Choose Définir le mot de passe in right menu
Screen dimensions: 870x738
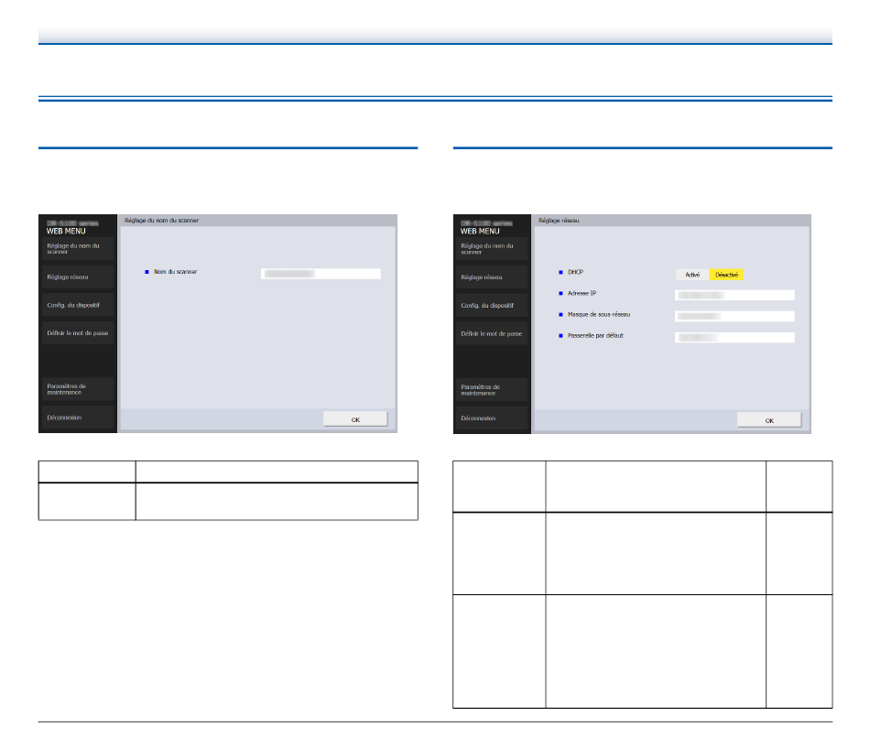pos(492,333)
